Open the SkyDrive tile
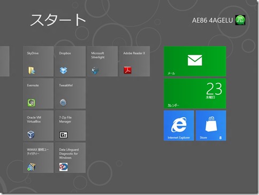Viewport: 259px width, 195px height. point(39,61)
